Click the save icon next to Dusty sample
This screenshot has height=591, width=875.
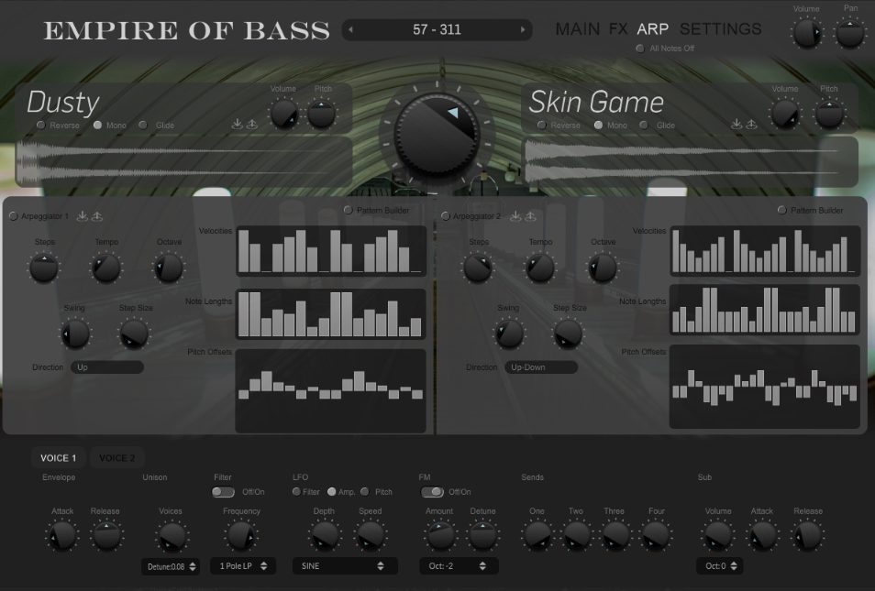pos(238,124)
